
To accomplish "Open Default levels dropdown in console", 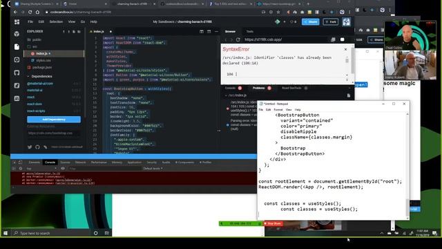I will tap(153, 169).
